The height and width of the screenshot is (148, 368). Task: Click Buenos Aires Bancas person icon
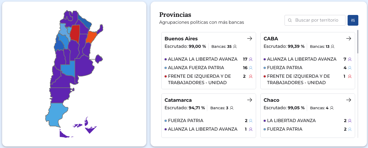coord(235,46)
